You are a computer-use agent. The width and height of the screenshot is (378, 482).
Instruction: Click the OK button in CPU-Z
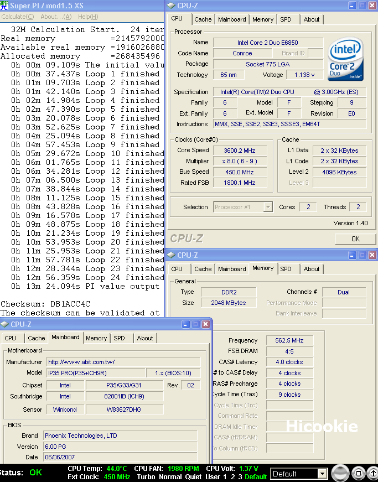pos(355,239)
